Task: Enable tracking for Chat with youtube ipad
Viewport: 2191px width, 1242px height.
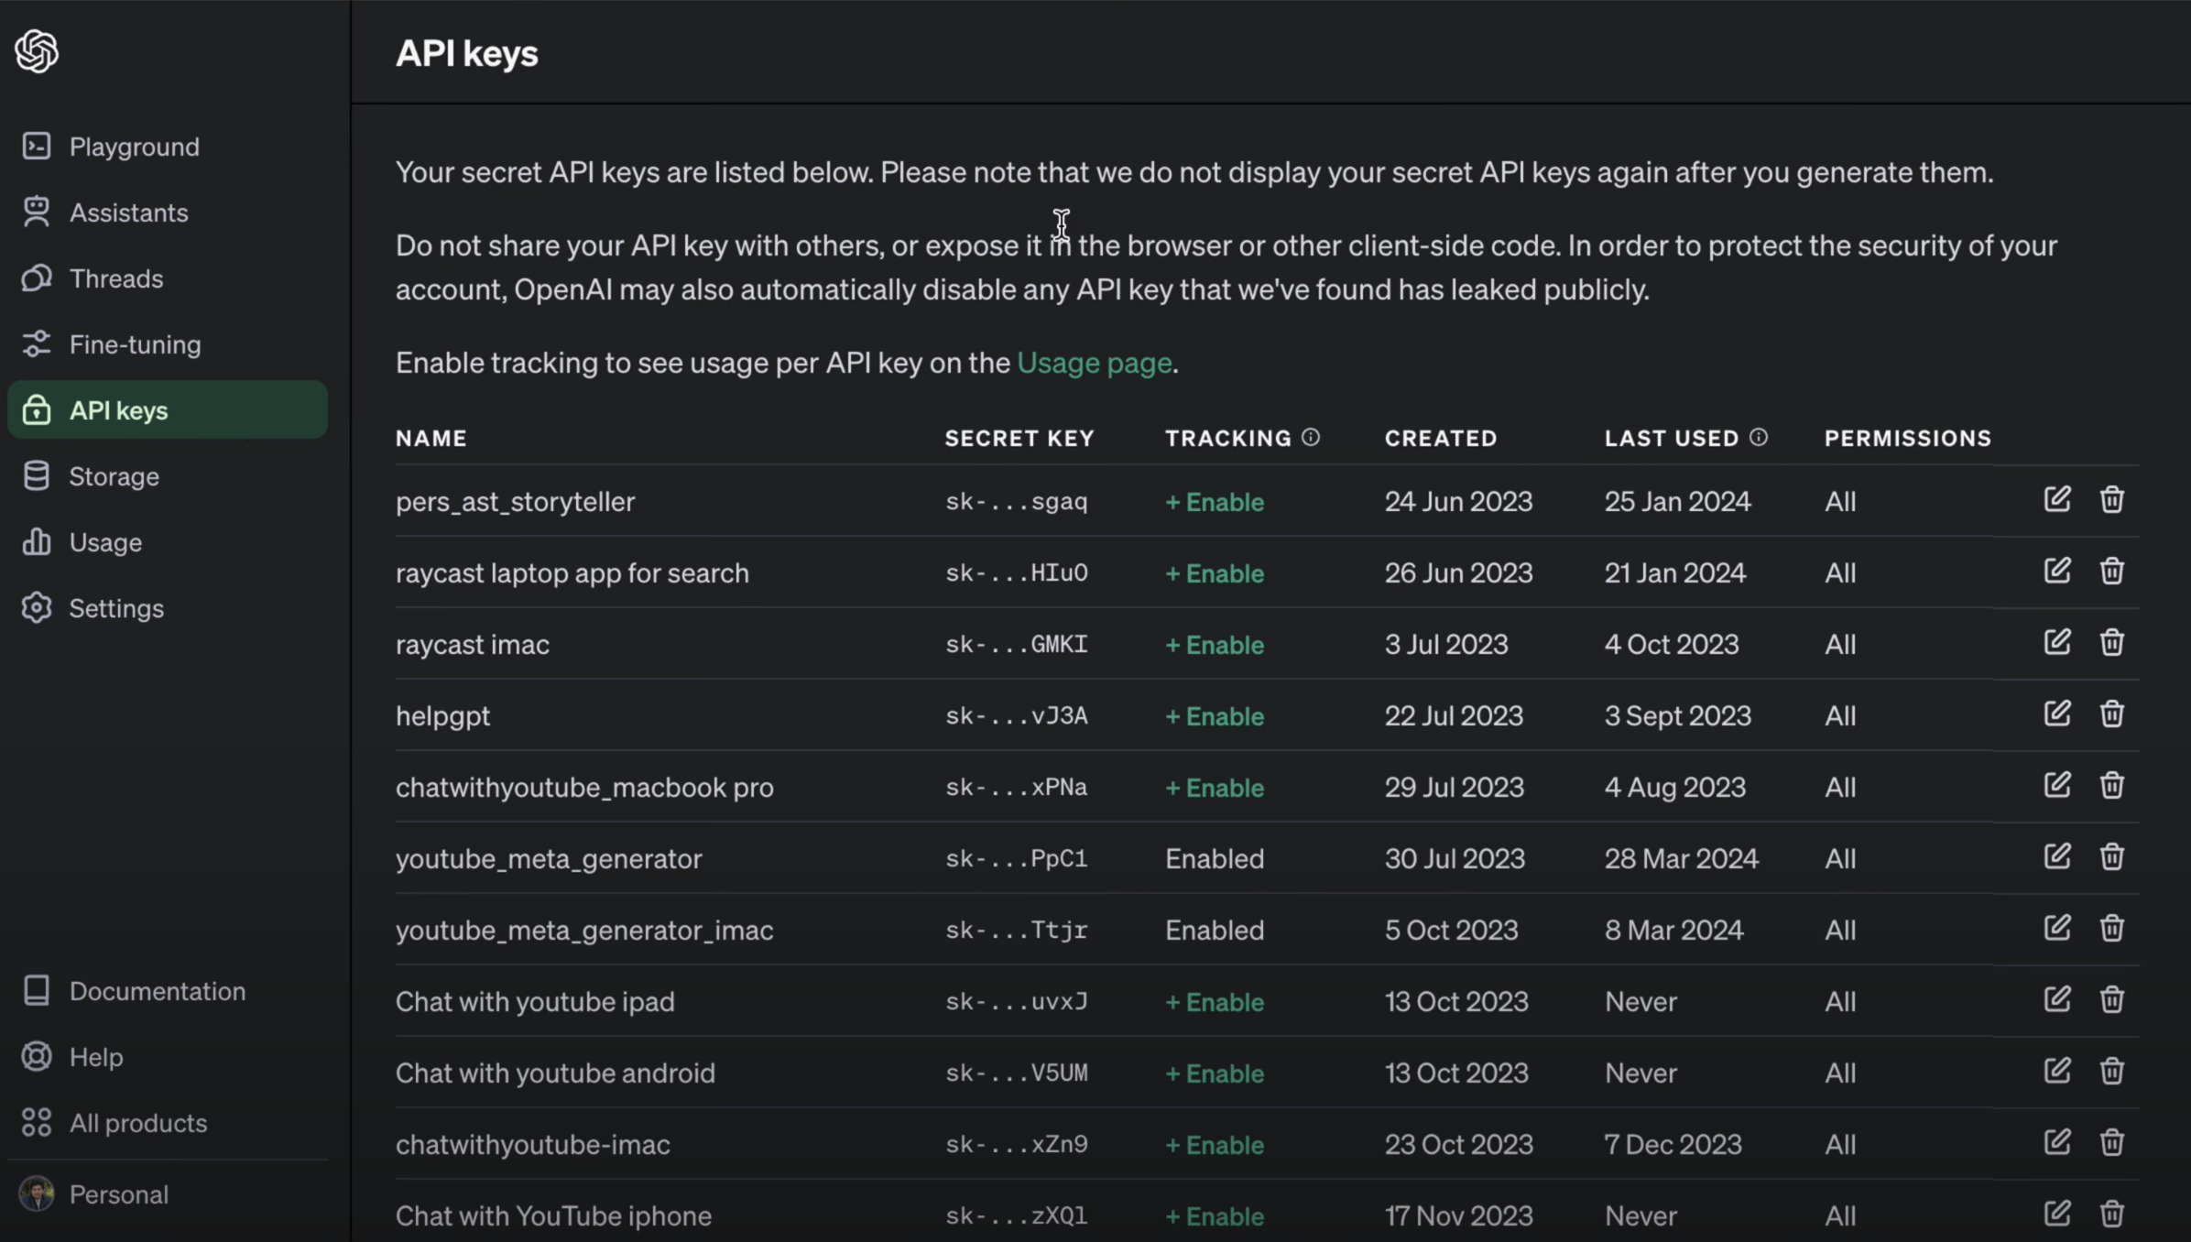Action: tap(1215, 1002)
